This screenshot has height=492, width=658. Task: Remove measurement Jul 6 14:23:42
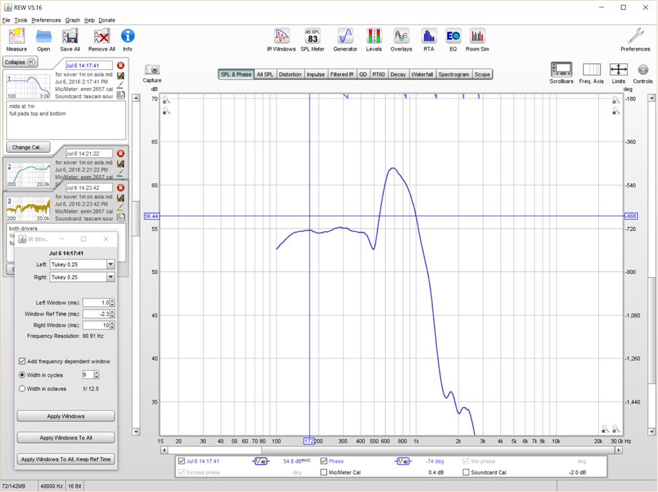121,187
